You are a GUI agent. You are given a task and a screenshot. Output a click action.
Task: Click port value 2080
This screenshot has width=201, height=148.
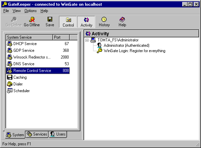(x=65, y=57)
